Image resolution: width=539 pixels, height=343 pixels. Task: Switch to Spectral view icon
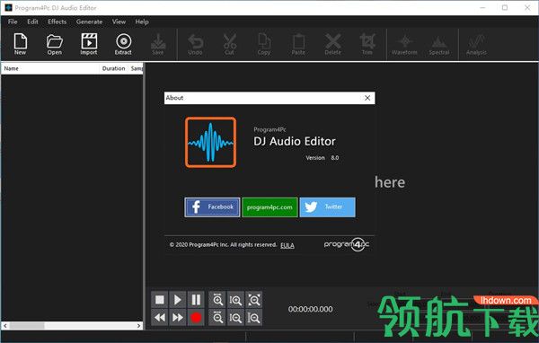pos(439,45)
